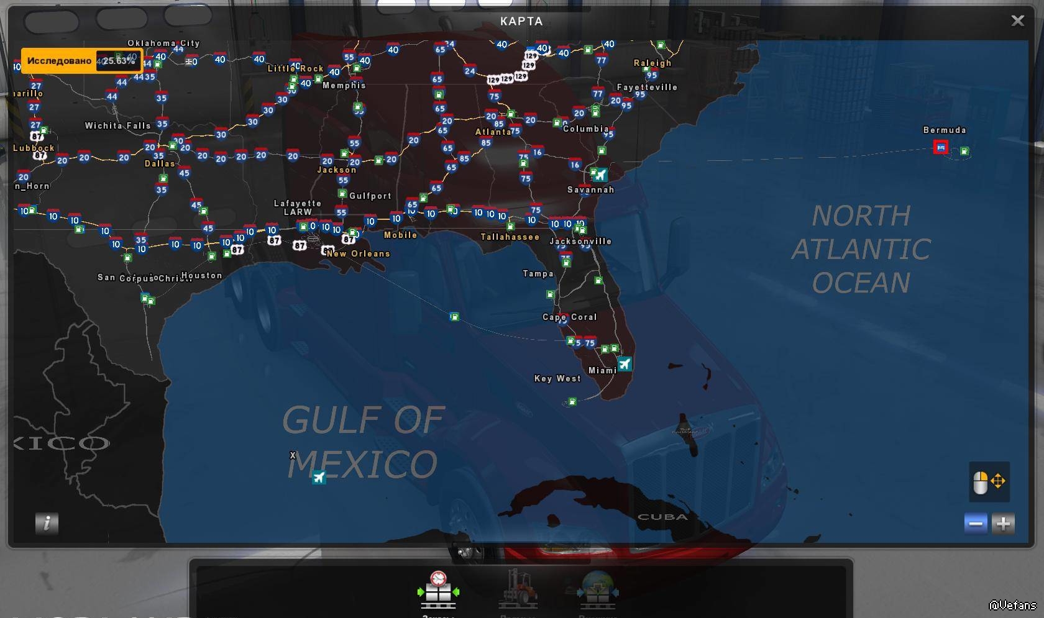Click the green marker south of Key West
Viewport: 1044px width, 618px height.
pyautogui.click(x=572, y=402)
